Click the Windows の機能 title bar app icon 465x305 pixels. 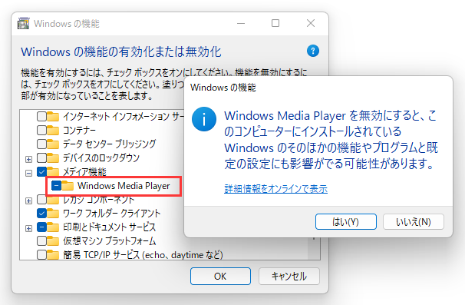pyautogui.click(x=24, y=24)
